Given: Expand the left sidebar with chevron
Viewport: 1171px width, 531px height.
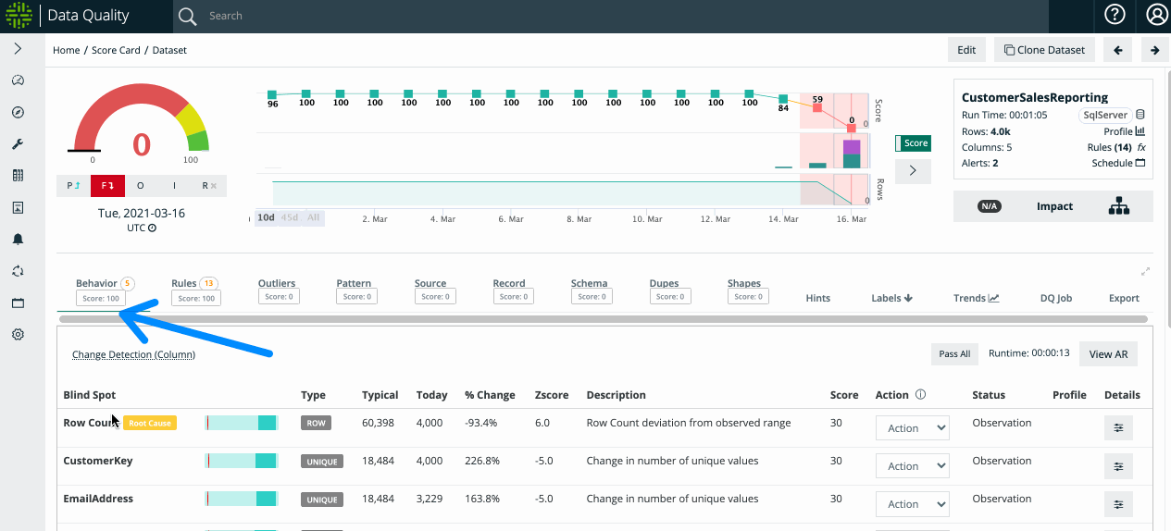Looking at the screenshot, I should [18, 49].
